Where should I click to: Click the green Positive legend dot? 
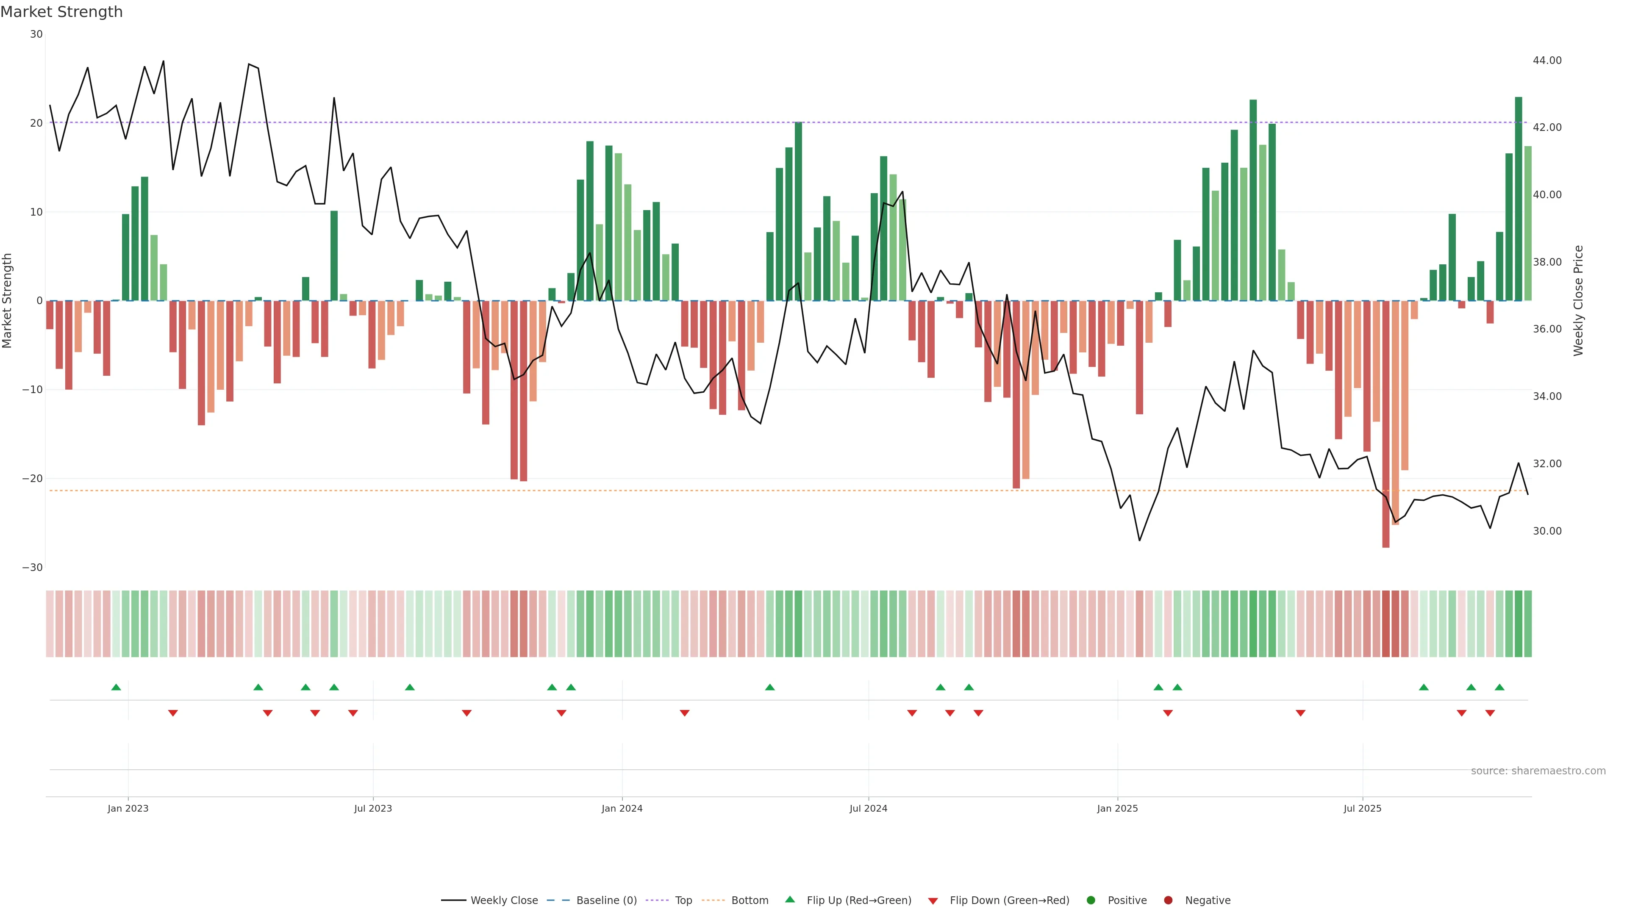point(1091,900)
